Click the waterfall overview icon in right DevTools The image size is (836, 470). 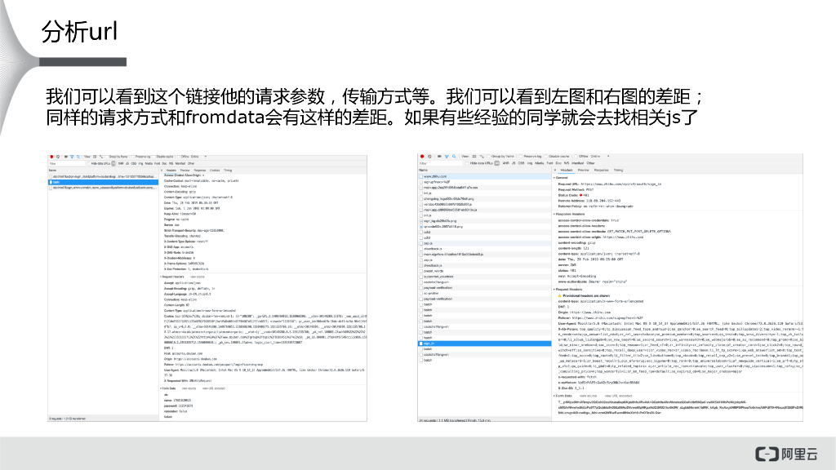click(482, 157)
